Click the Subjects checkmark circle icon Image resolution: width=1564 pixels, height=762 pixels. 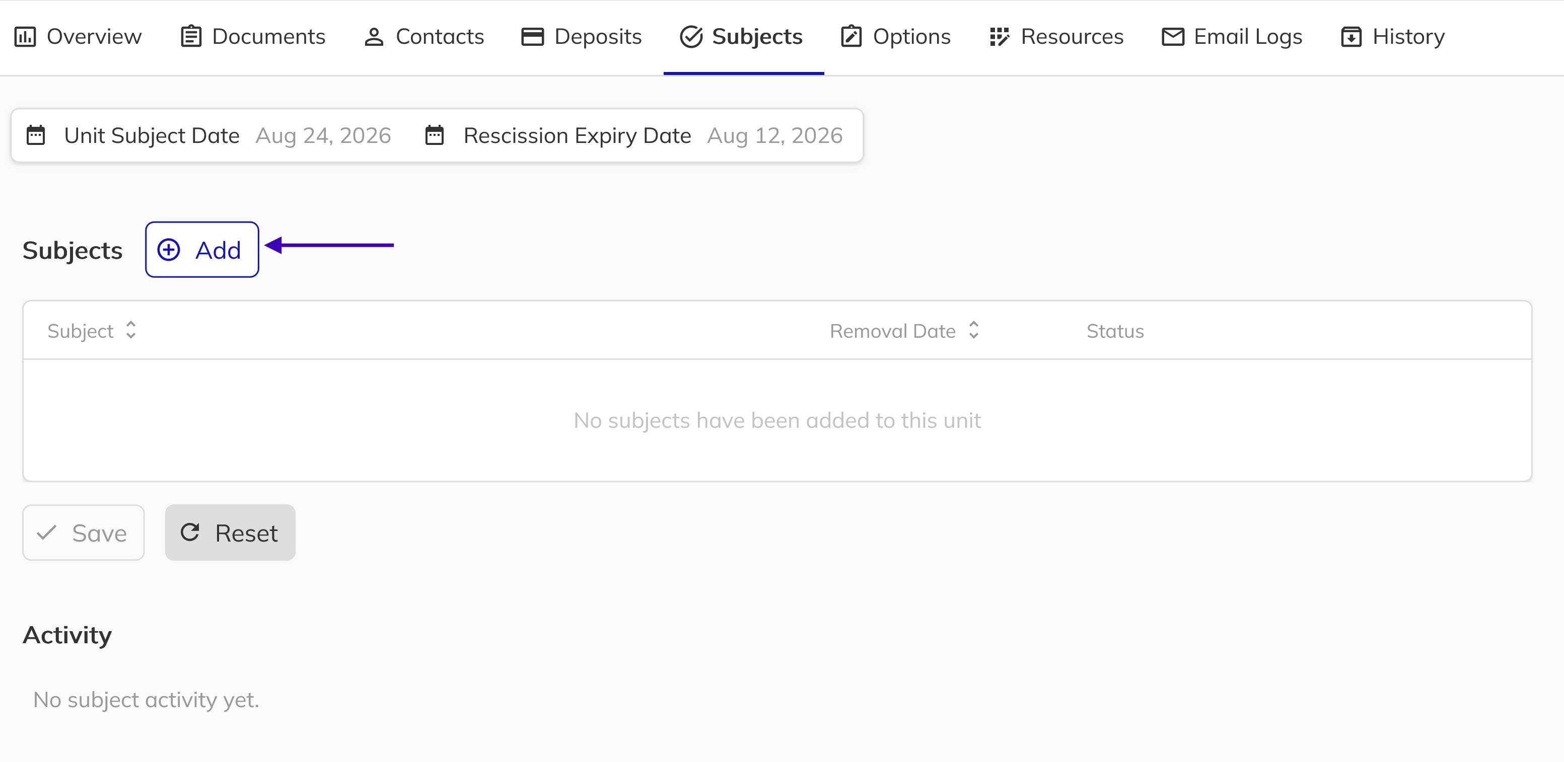pyautogui.click(x=691, y=37)
